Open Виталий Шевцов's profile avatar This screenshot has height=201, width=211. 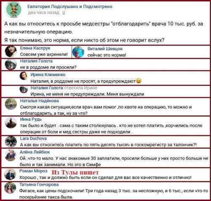(x=78, y=52)
